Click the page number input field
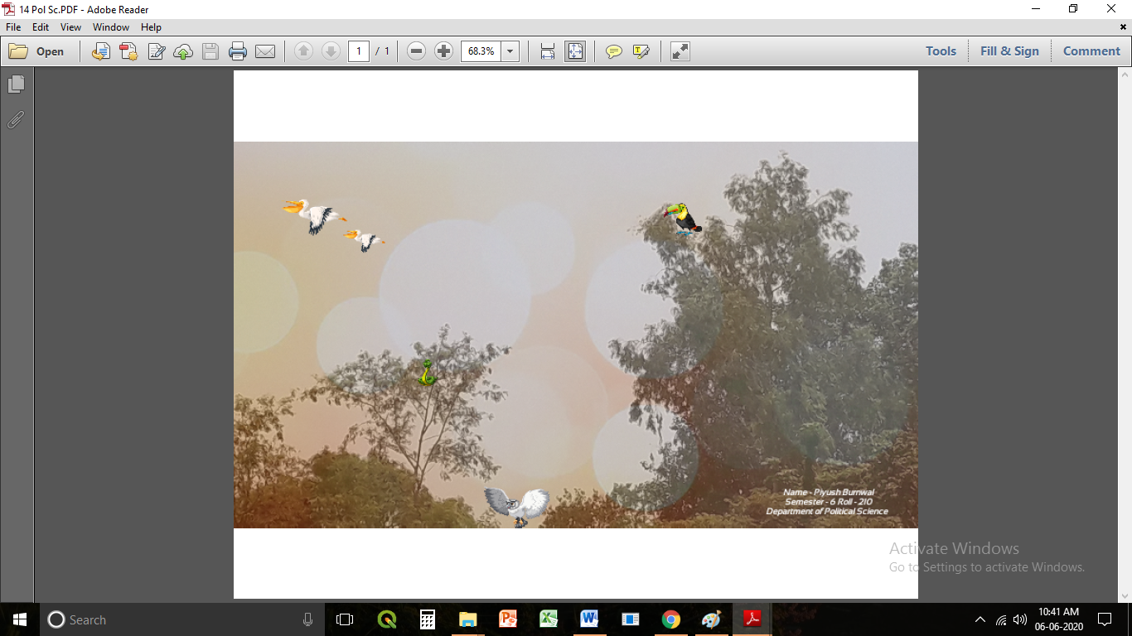 tap(359, 51)
